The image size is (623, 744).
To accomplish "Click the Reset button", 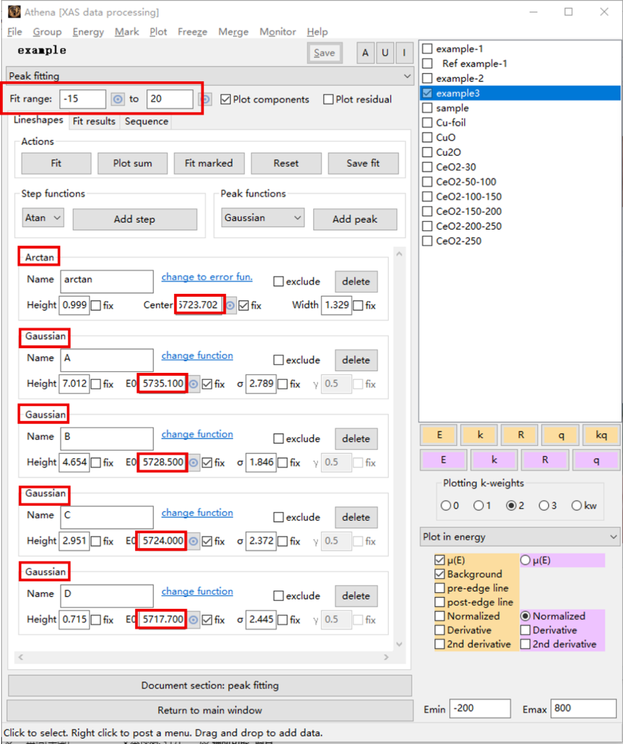I will tap(286, 163).
